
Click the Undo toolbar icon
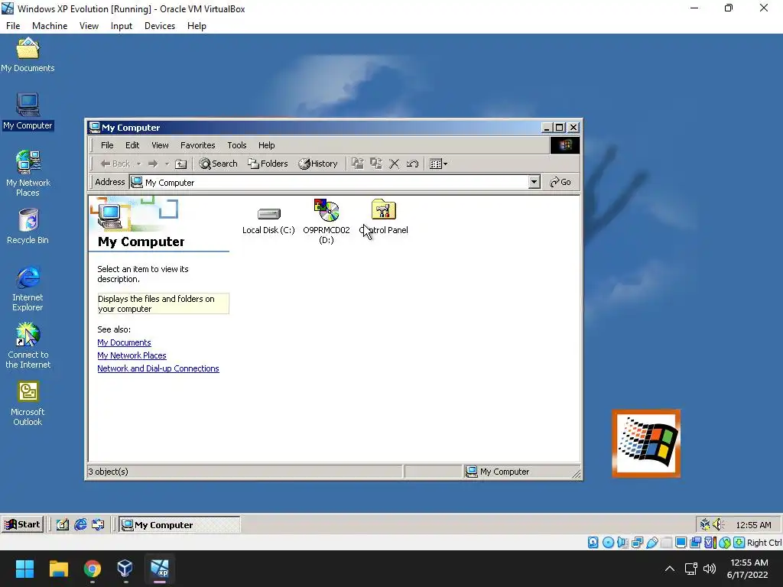pos(412,164)
